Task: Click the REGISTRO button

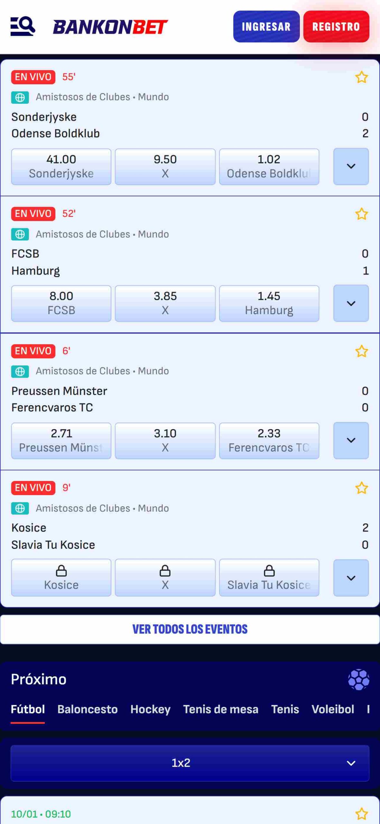Action: coord(336,26)
